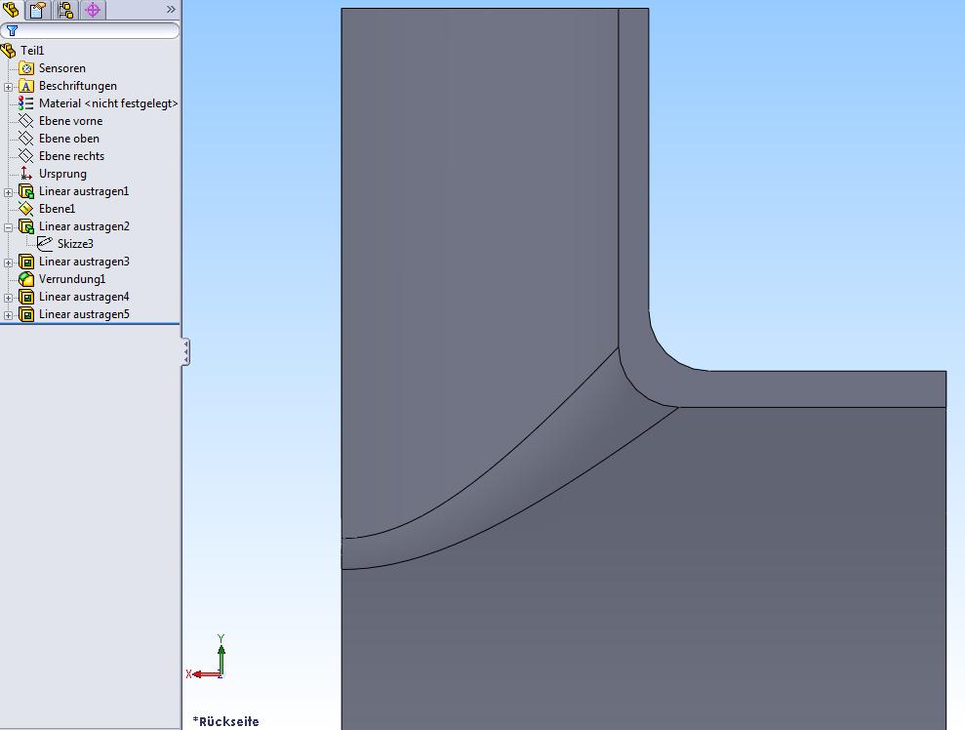
Task: Select the Skizze3 label
Action: [x=75, y=244]
